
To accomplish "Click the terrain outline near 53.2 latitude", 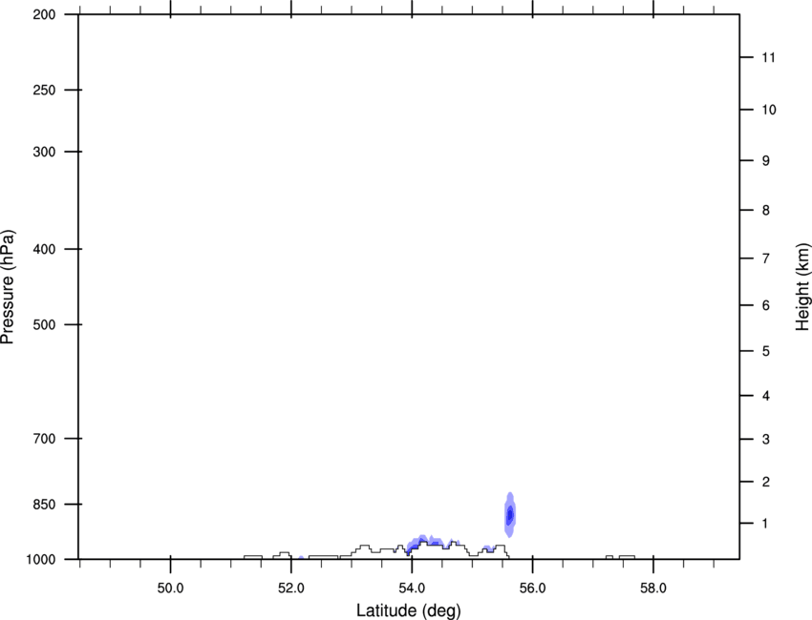I will point(364,548).
